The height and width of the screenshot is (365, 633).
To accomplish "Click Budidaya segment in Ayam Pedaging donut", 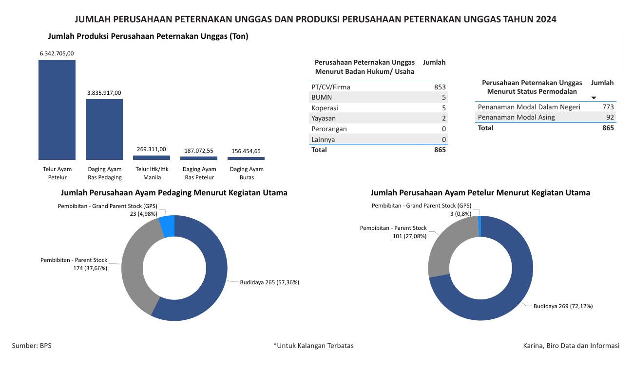I will pos(214,282).
